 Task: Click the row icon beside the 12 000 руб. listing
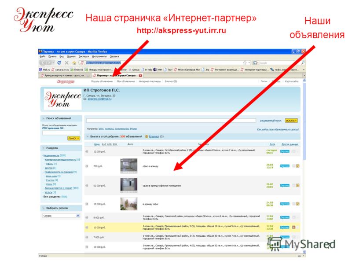(87, 151)
